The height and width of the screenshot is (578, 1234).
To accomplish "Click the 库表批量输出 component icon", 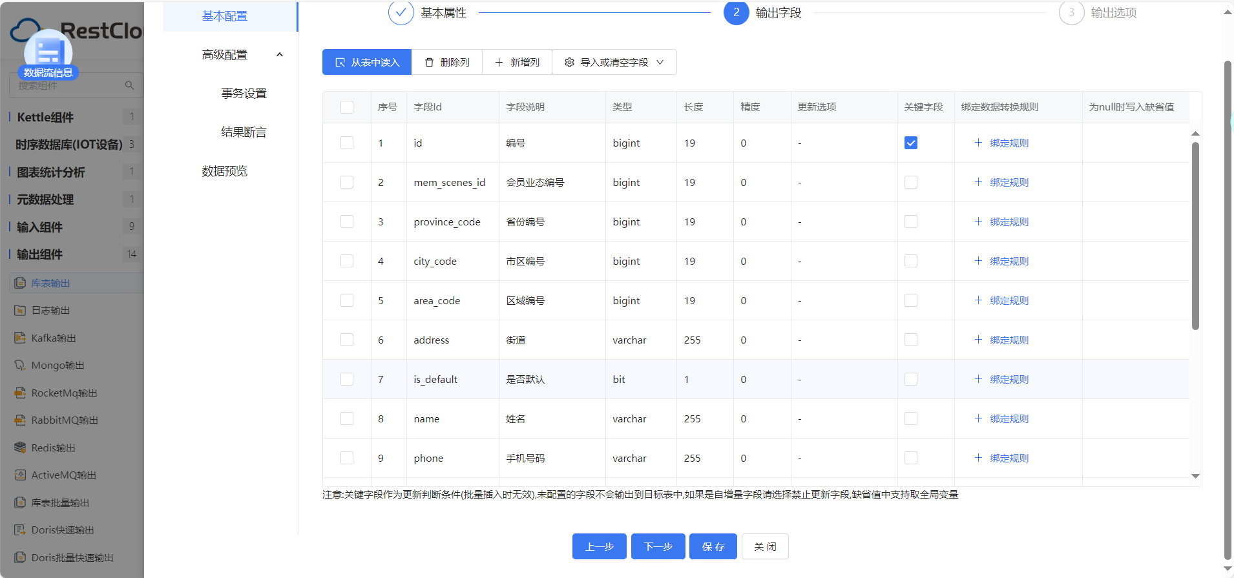I will tap(20, 502).
